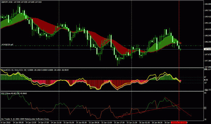Click the 65 level label on RSI scale
Screen dimensions: 211x124
(205, 93)
